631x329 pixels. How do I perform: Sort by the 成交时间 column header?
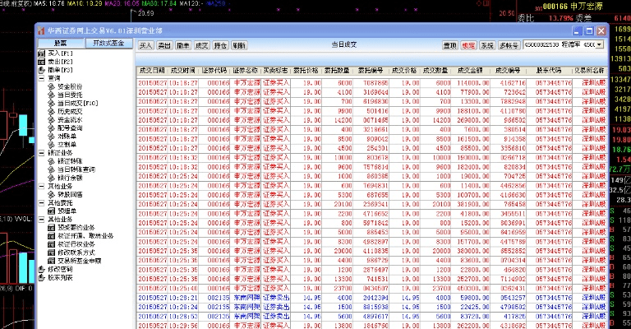(183, 71)
